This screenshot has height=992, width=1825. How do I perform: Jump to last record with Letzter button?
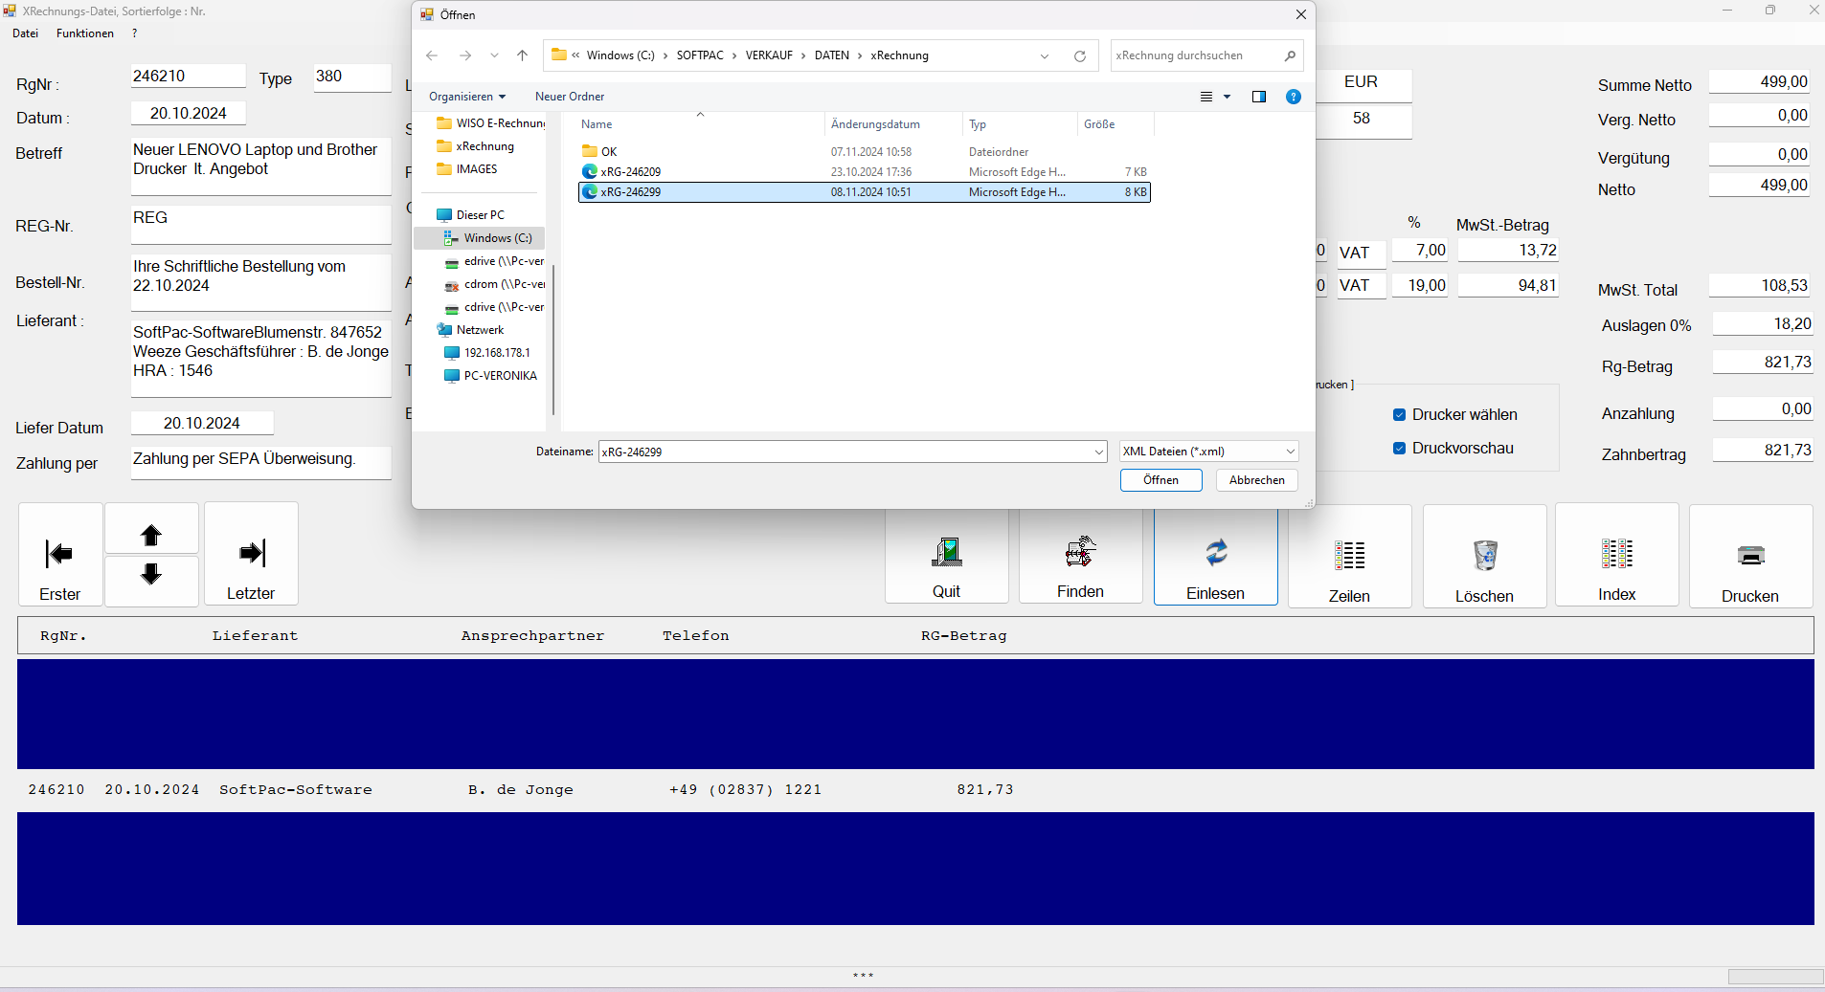pos(251,555)
